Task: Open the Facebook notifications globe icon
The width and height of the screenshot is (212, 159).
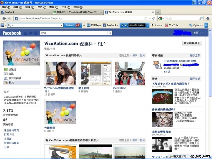Action: [36, 33]
